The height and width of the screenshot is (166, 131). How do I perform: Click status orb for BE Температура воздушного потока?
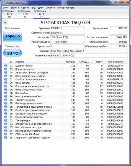pyautogui.click(x=6, y=107)
